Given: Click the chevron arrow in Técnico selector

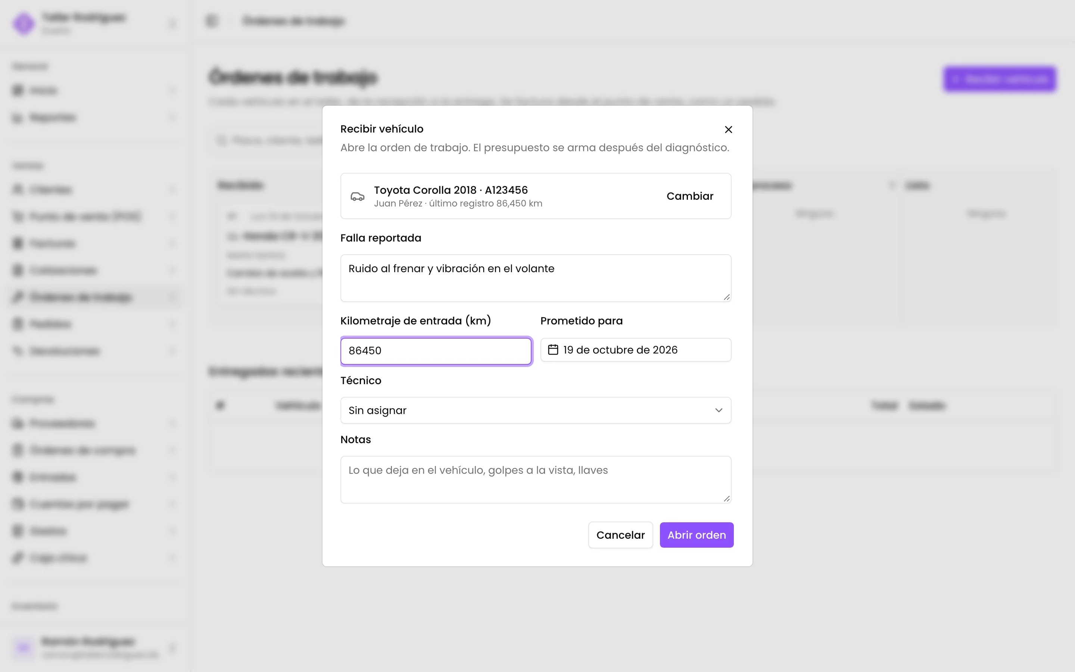Looking at the screenshot, I should (x=719, y=410).
